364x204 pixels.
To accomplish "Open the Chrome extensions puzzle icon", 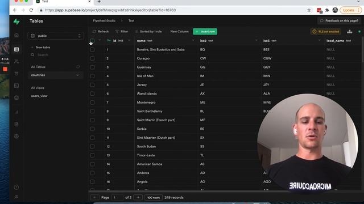I will tap(327, 10).
